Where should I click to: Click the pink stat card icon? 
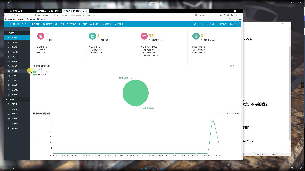41,36
